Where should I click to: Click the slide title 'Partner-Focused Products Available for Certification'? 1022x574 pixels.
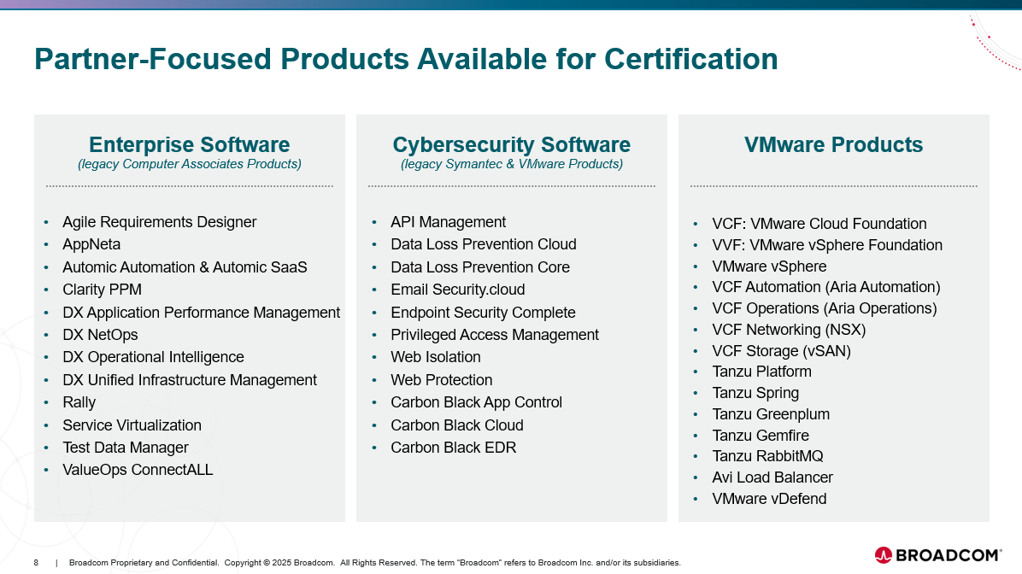click(x=405, y=59)
